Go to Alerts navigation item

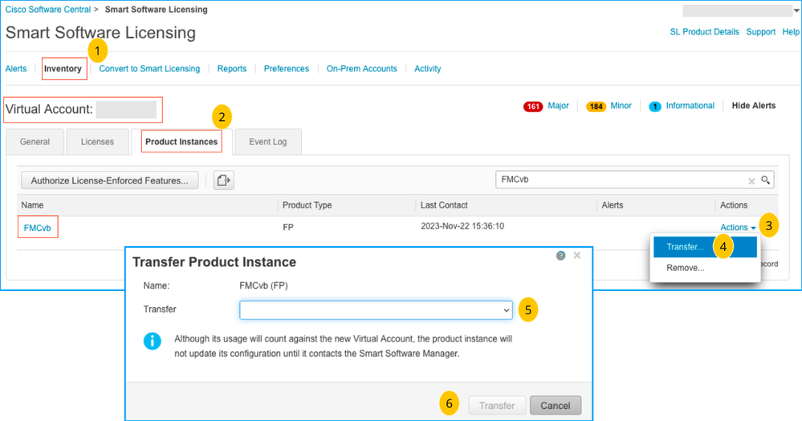16,68
